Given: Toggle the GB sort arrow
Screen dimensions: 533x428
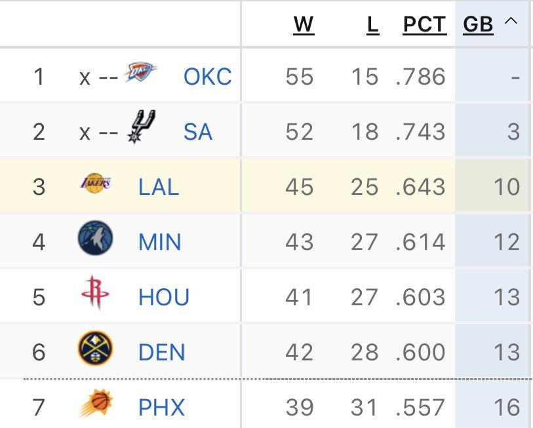Looking at the screenshot, I should click(511, 22).
